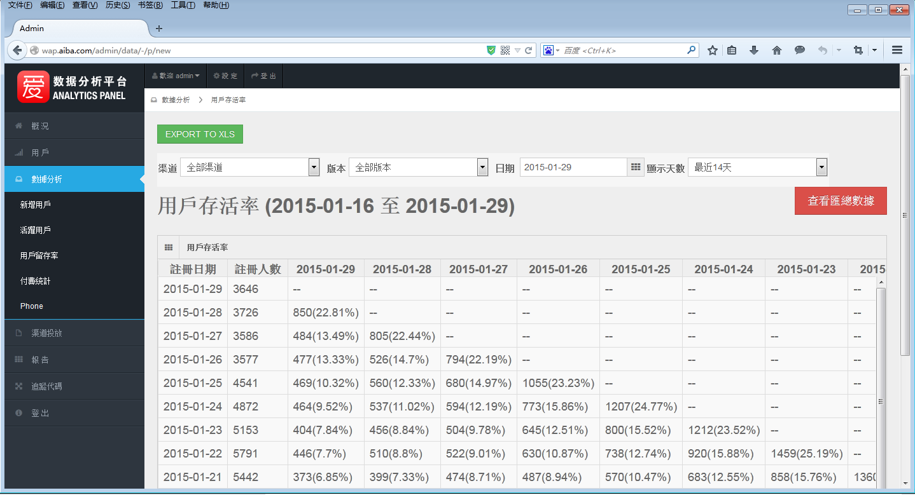Open the downloads arrow icon

click(754, 50)
